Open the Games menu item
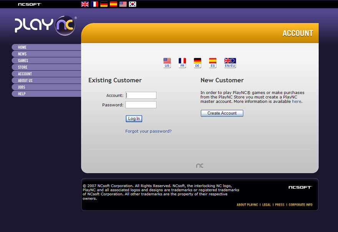338x232 pixels. pyautogui.click(x=46, y=61)
